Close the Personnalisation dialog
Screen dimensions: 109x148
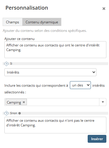pyautogui.click(x=104, y=8)
